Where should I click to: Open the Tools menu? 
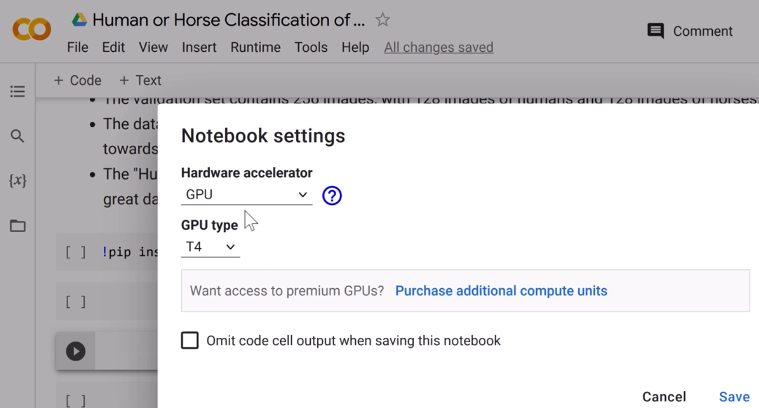tap(311, 47)
